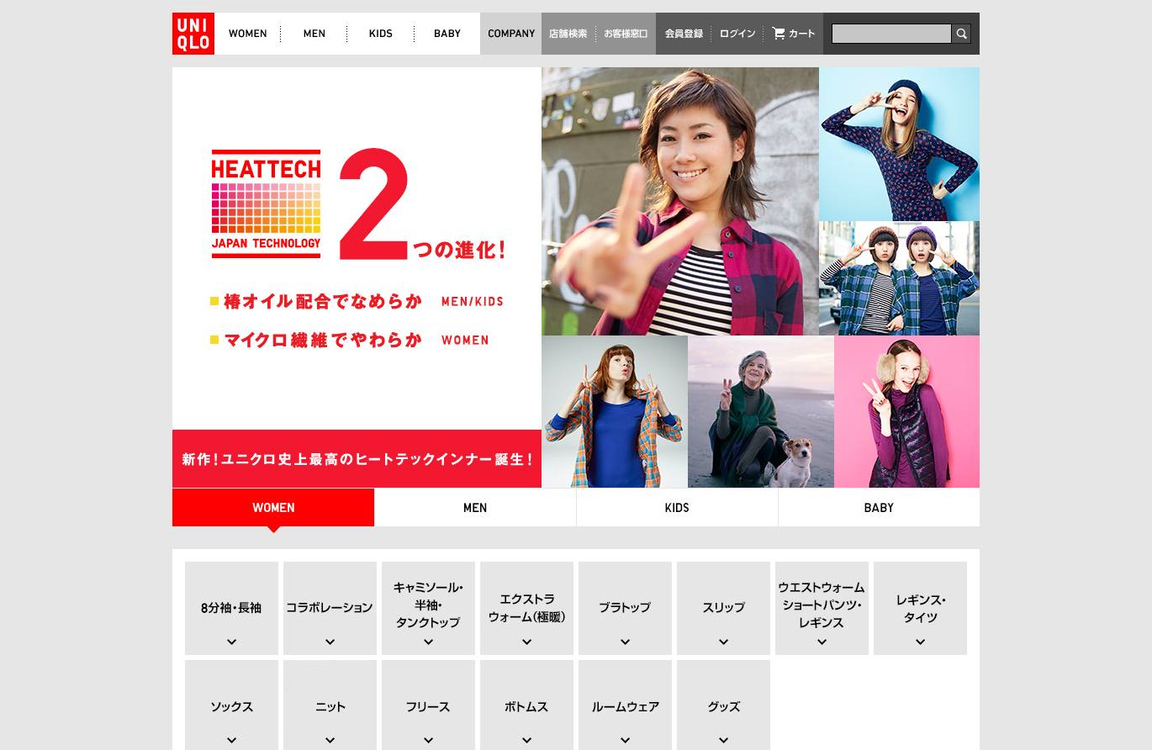Click the HEATTECH Japan Technology logo
The height and width of the screenshot is (750, 1152).
(x=267, y=203)
